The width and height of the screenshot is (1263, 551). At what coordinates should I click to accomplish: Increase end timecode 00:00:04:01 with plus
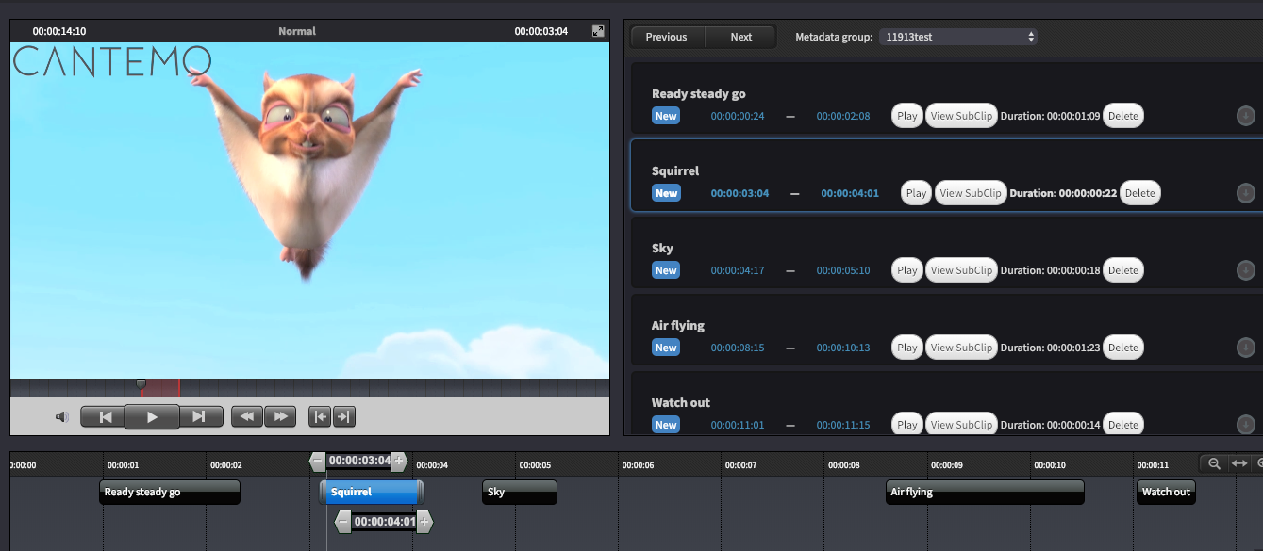424,521
